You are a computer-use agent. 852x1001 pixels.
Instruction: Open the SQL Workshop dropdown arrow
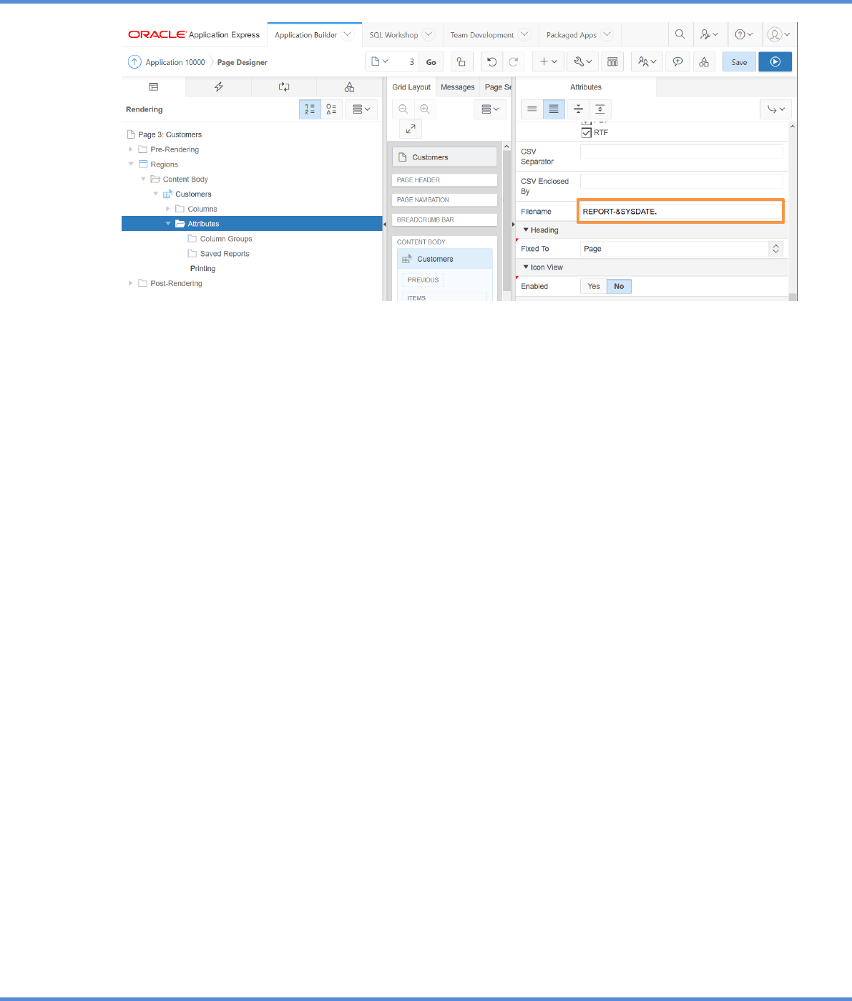[x=429, y=34]
